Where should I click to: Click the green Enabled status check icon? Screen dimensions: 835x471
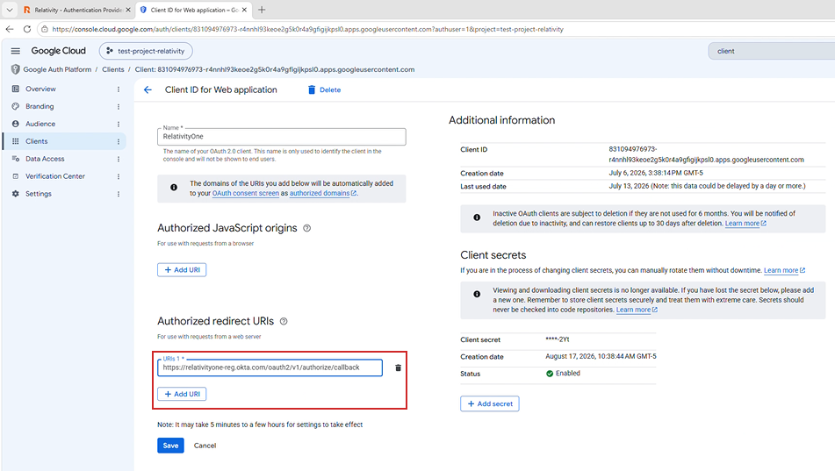tap(550, 374)
